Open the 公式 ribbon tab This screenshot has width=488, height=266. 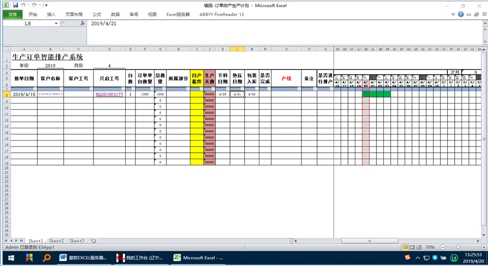pyautogui.click(x=96, y=15)
